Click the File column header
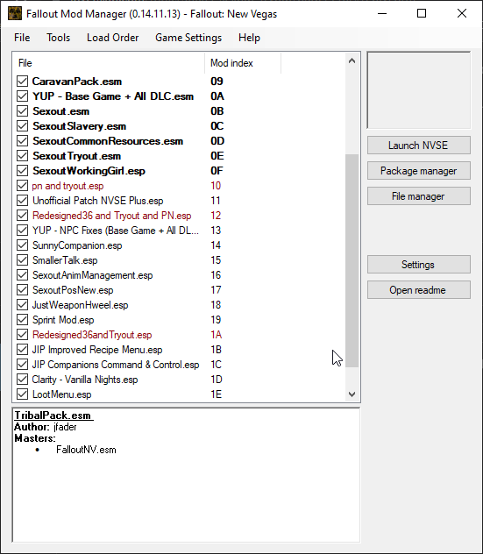 click(110, 63)
